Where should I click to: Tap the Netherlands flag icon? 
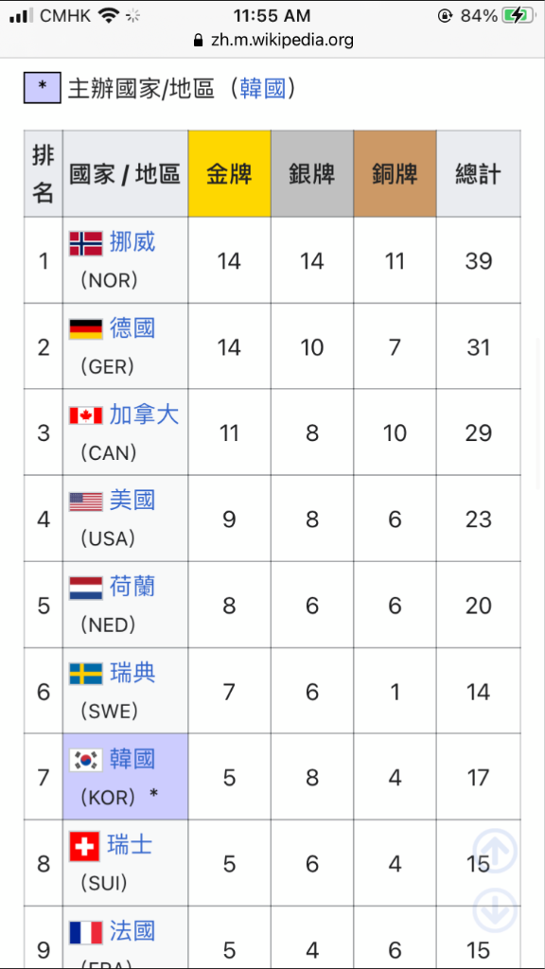pos(85,589)
